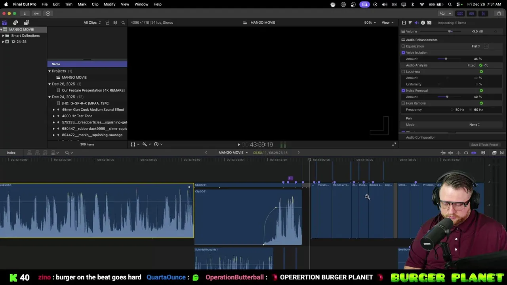507x285 pixels.
Task: Click the Import Media arrow icon
Action: pos(25,13)
